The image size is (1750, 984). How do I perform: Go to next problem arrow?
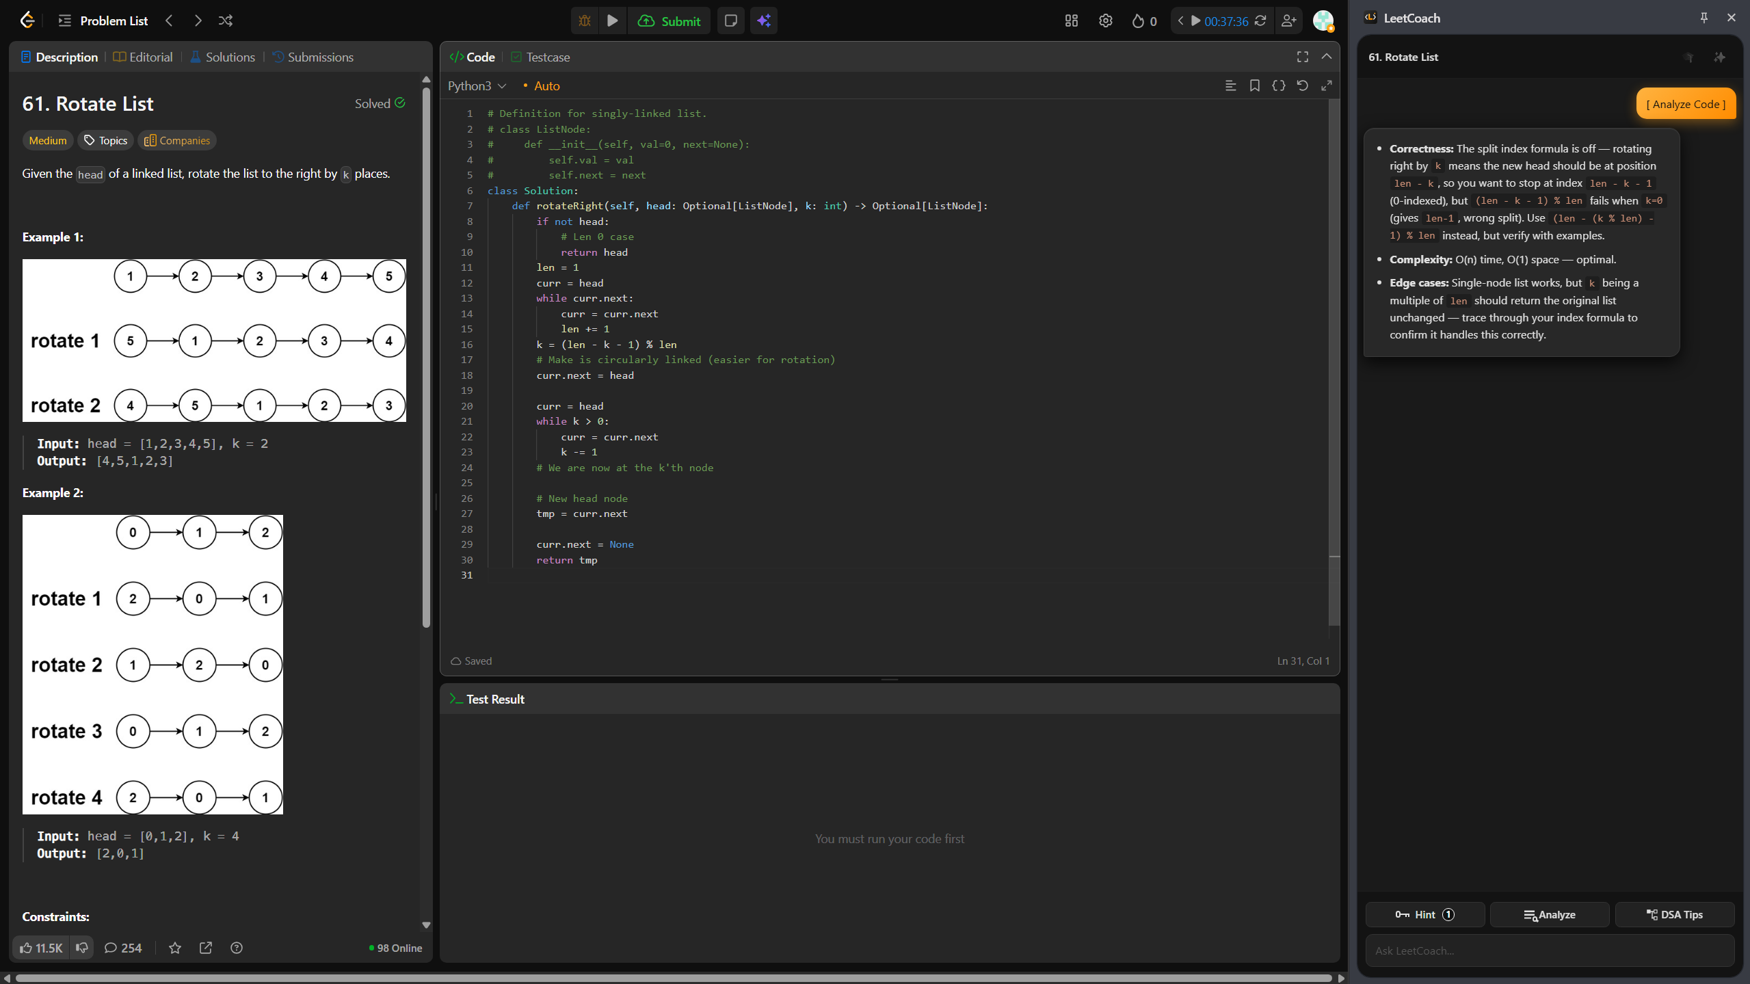(x=198, y=21)
